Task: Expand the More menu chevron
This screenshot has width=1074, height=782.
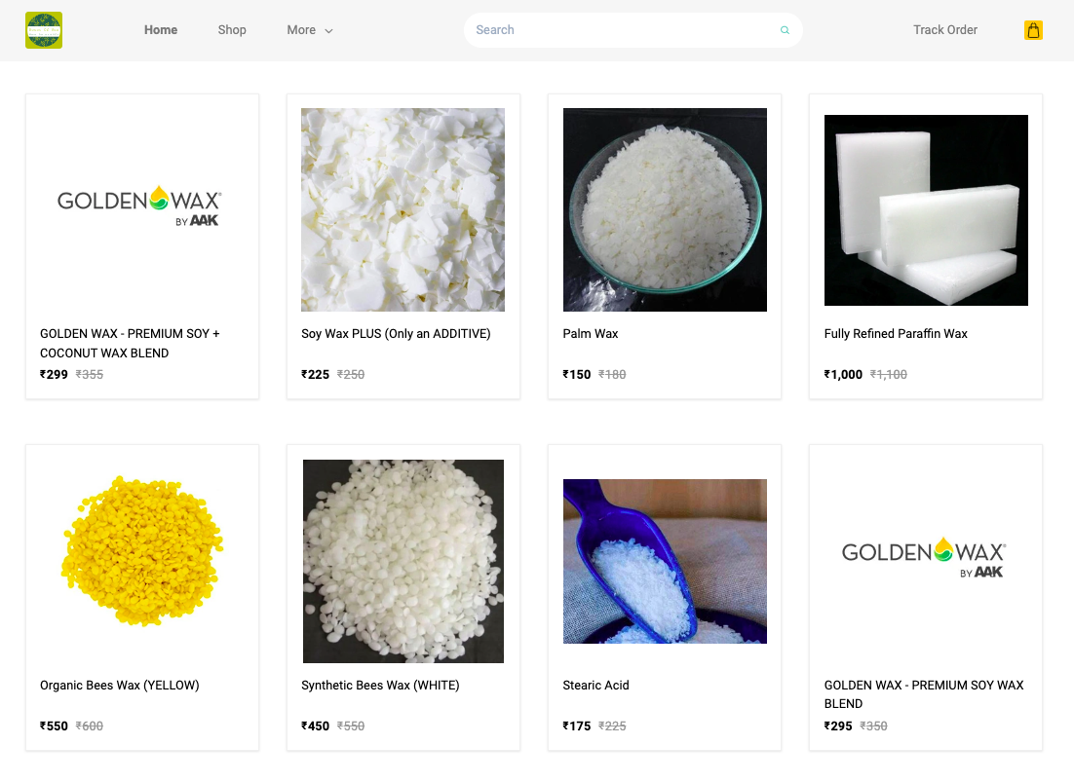Action: pyautogui.click(x=328, y=31)
